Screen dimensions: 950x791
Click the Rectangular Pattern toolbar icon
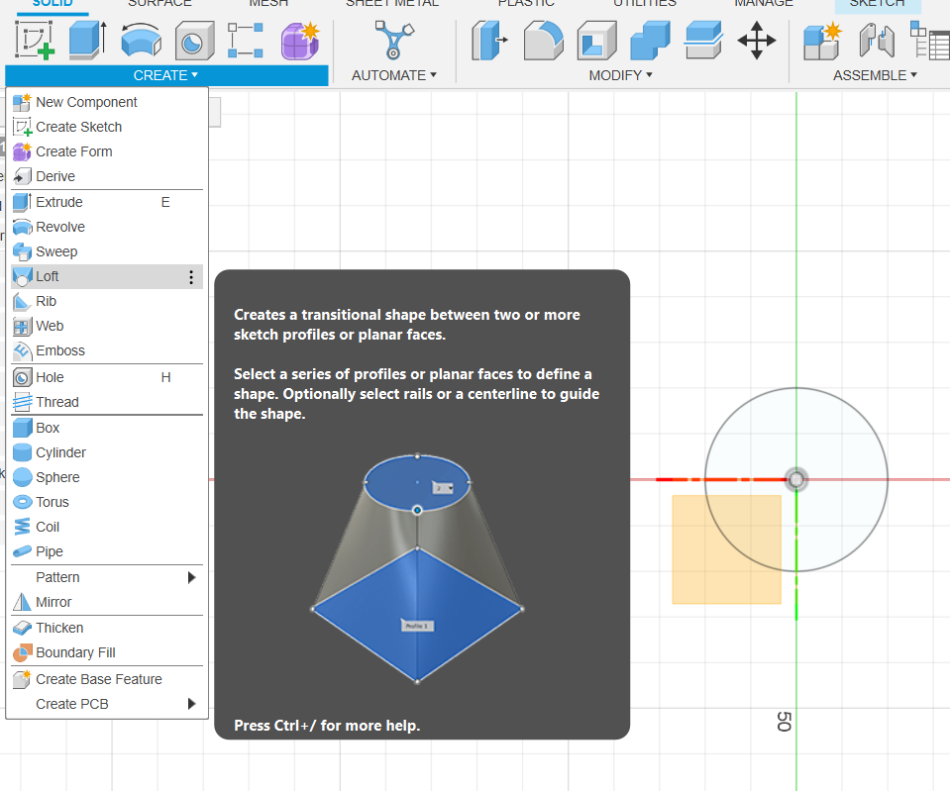(x=246, y=40)
